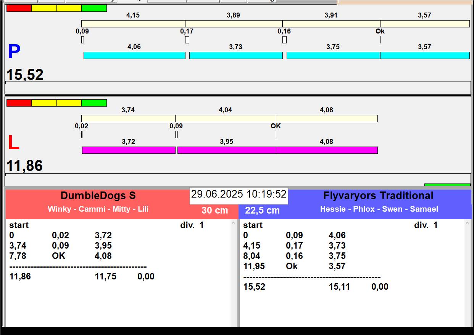Click the 3,74 value in the DumbleDogs list
Viewport: 474px width, 335px height.
point(18,246)
